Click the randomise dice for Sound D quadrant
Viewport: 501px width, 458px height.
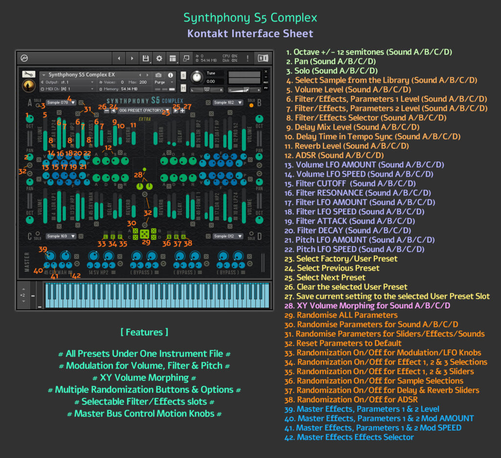154,237
